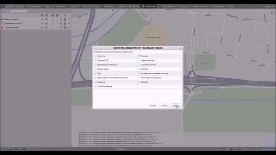Choose Параметр в сообщении condition
276x155 pixels.
tap(95, 65)
